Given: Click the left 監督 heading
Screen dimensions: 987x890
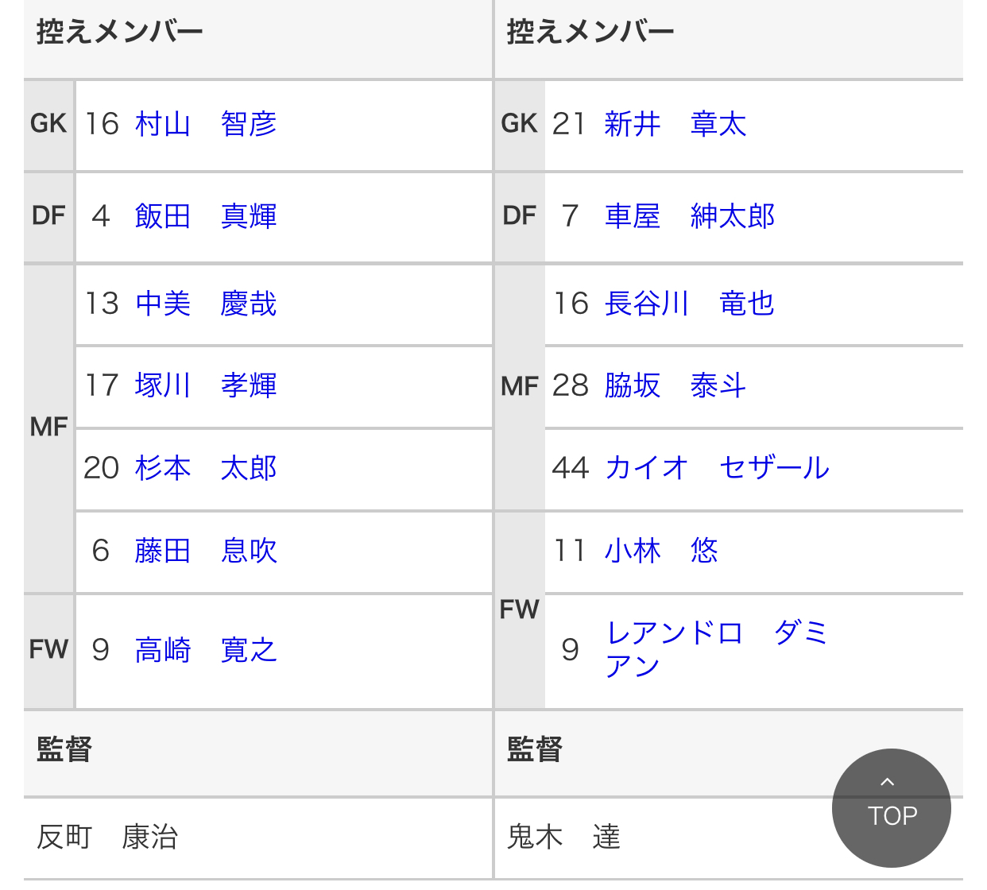Looking at the screenshot, I should pos(64,749).
